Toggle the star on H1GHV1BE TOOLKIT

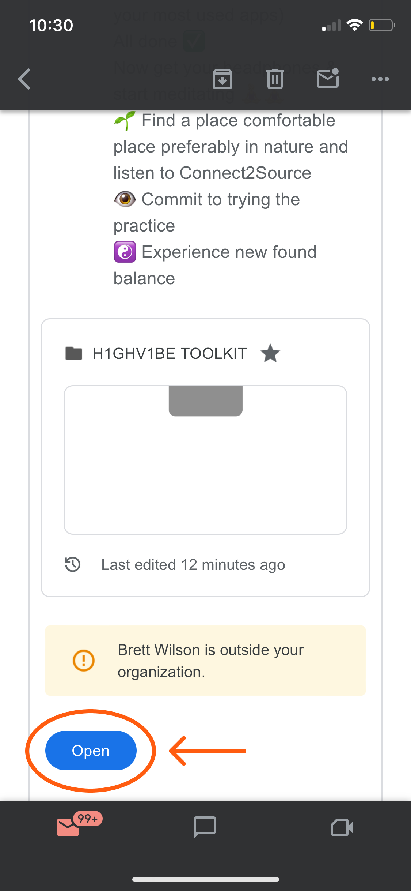[270, 353]
